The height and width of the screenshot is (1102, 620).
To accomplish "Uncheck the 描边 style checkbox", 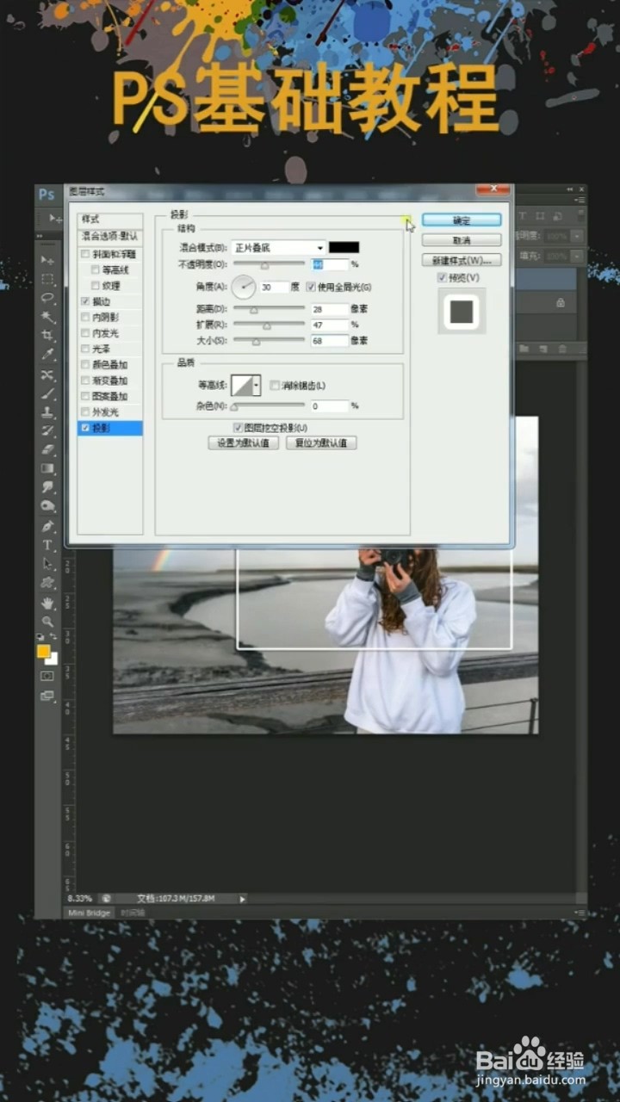I will pos(84,301).
